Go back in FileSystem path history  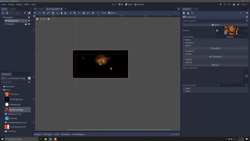click(3, 78)
